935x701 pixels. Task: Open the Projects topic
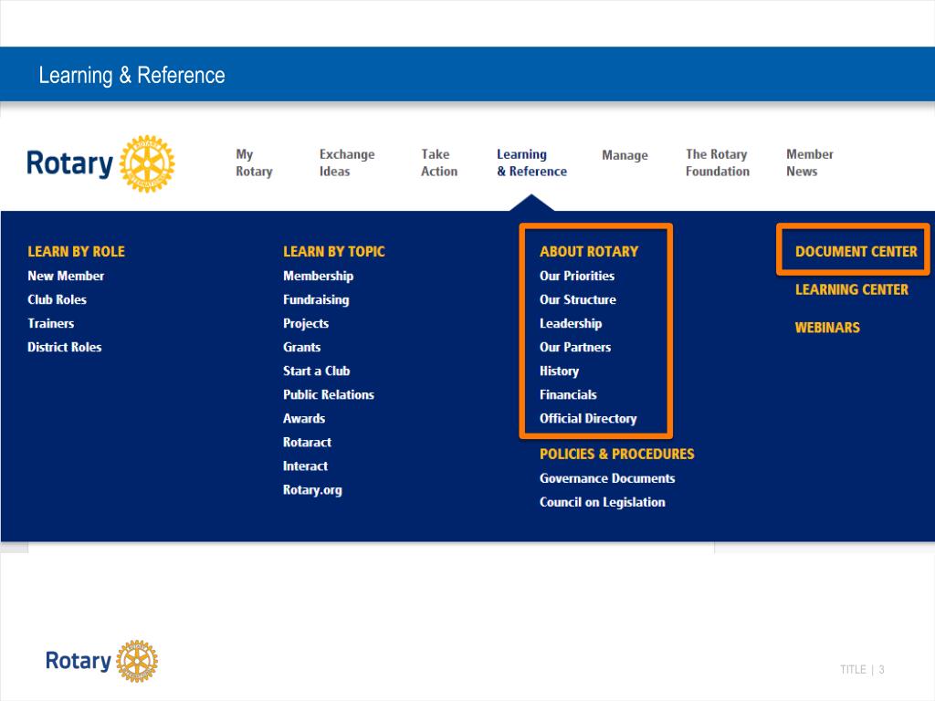(306, 324)
